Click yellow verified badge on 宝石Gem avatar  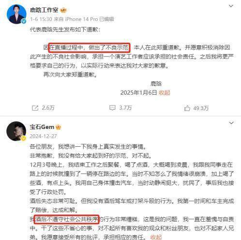(23, 138)
